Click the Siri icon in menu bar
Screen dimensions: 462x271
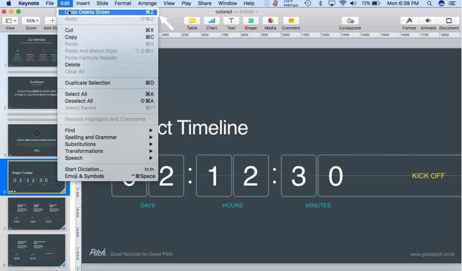tap(441, 3)
